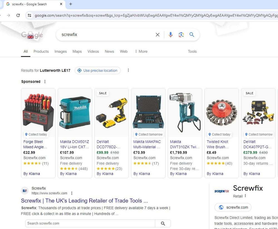The width and height of the screenshot is (278, 229).
Task: Open Screwfix result's three-dot menu
Action: (72, 193)
